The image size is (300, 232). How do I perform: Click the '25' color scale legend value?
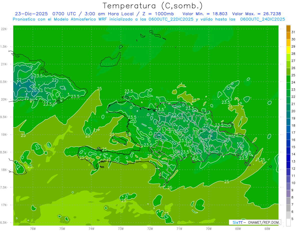pyautogui.click(x=293, y=75)
